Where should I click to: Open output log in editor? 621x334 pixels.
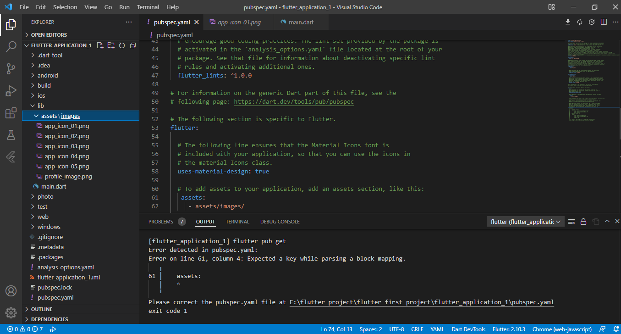(595, 222)
